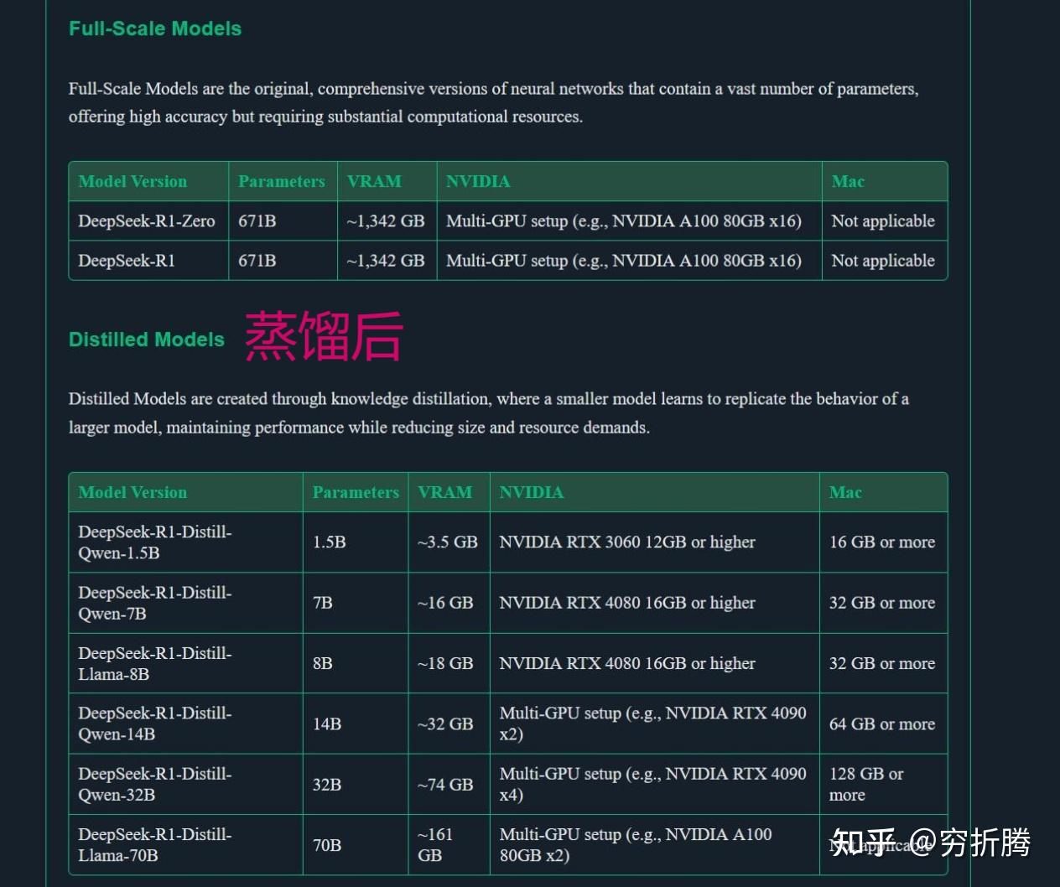Click 671B parameters in DeepSeek-R1 row
1060x887 pixels.
point(257,261)
